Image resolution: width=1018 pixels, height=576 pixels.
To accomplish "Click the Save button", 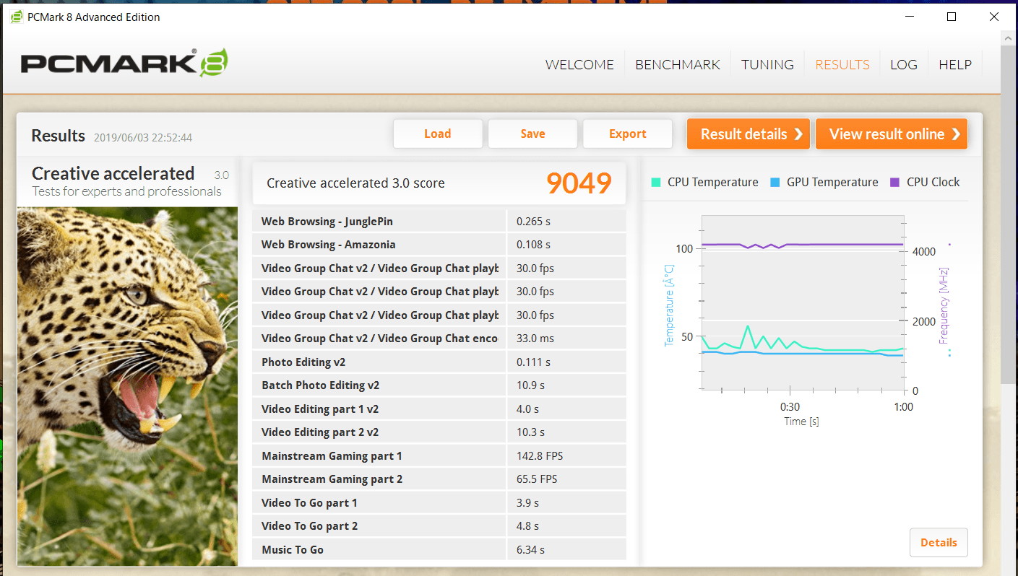I will coord(532,134).
